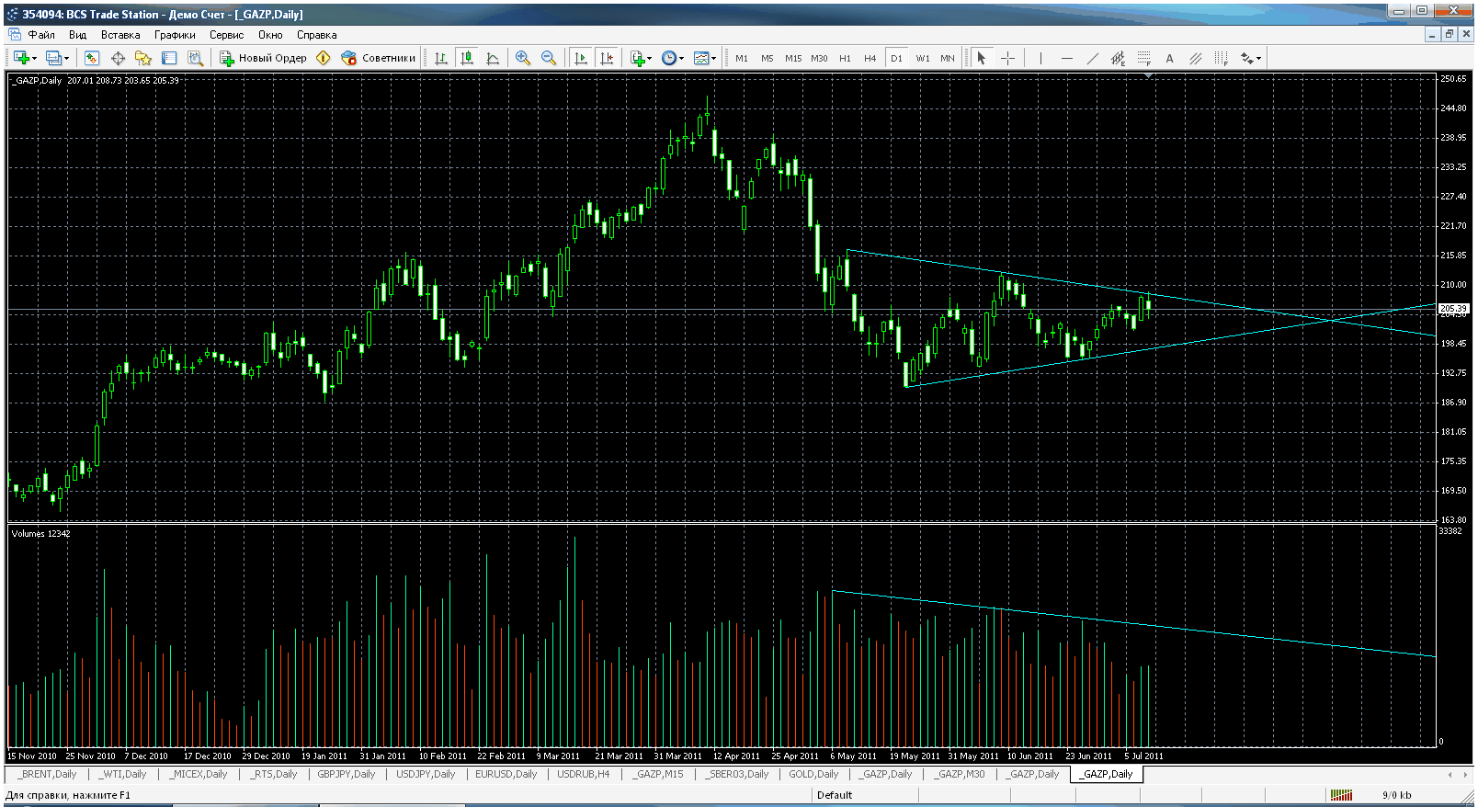The image size is (1478, 807).
Task: Expand the indicators dropdown arrow
Action: point(650,59)
